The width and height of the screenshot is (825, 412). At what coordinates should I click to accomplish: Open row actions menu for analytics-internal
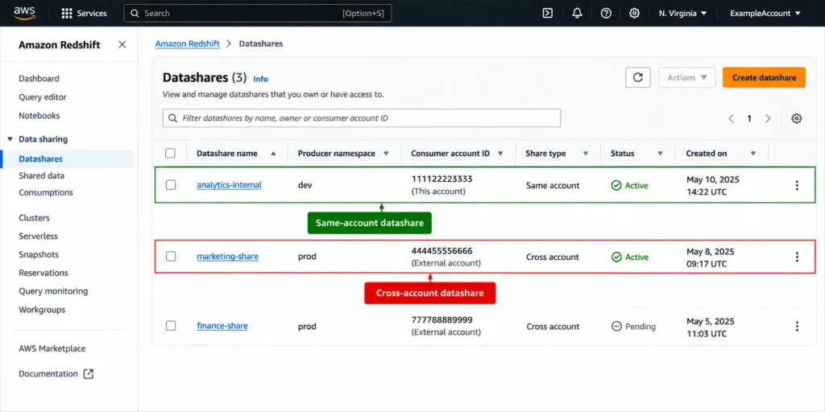[x=797, y=185]
